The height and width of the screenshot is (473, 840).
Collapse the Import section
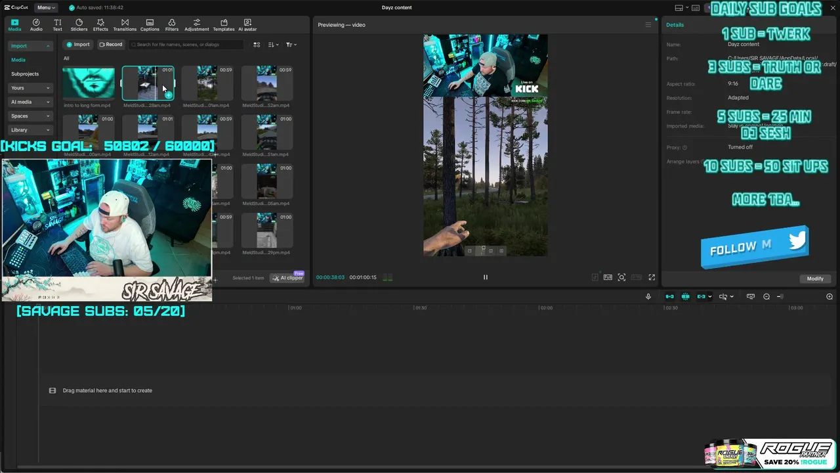coord(30,46)
